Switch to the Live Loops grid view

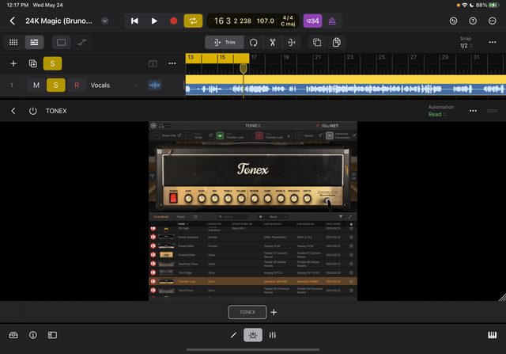pyautogui.click(x=13, y=42)
